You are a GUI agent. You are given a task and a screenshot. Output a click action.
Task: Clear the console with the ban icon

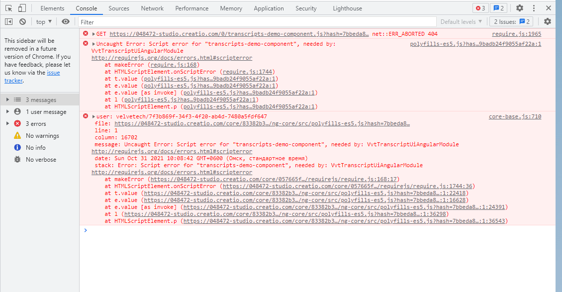tap(22, 21)
